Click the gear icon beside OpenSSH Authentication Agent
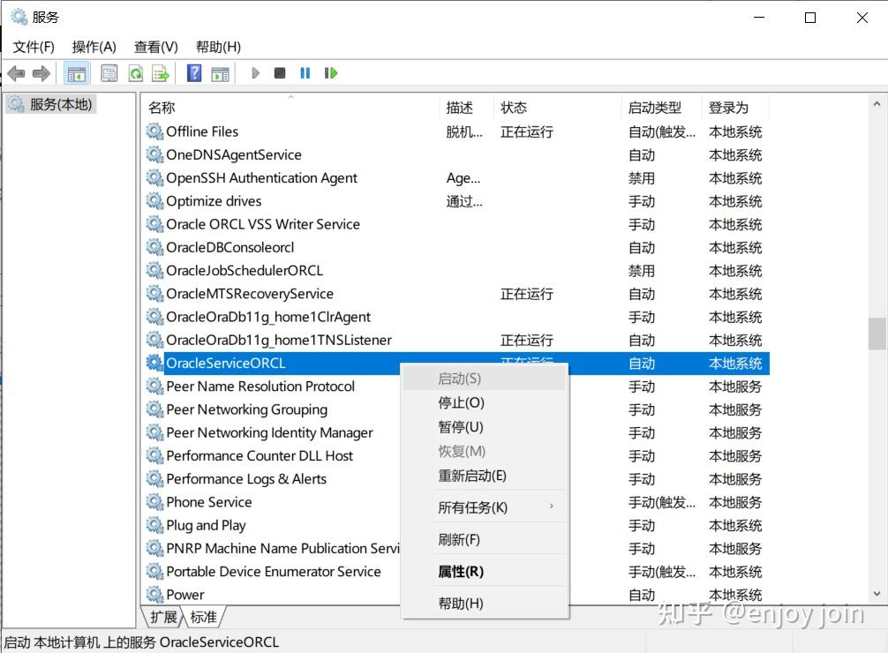Viewport: 888px width, 653px height. pyautogui.click(x=154, y=178)
